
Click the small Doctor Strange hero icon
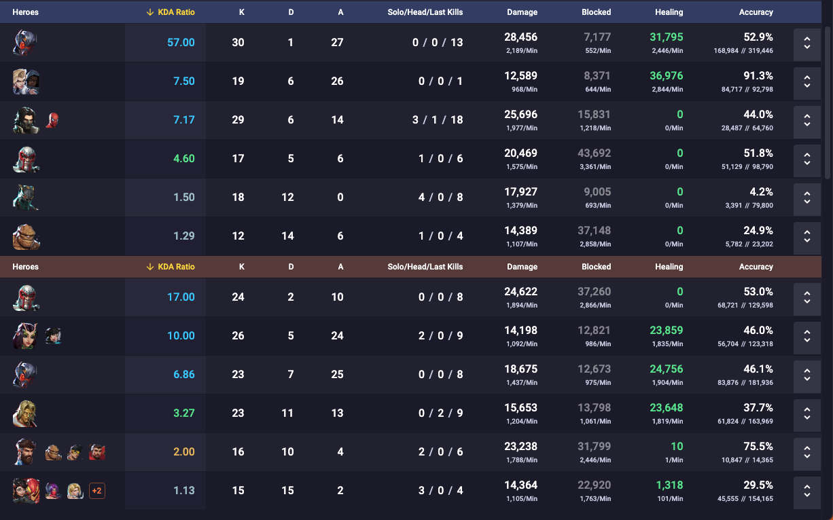click(x=97, y=452)
